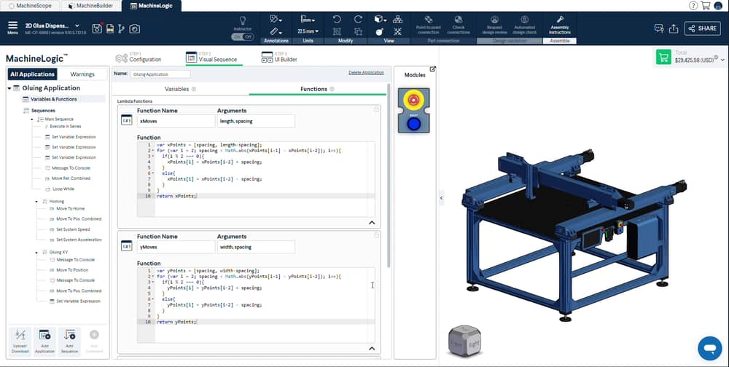Viewport: 729px width, 367px height.
Task: Switch to MachineScope tab
Action: (x=30, y=6)
